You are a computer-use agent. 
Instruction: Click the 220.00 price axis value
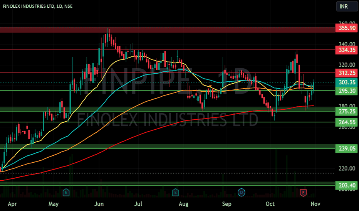[x=347, y=168]
